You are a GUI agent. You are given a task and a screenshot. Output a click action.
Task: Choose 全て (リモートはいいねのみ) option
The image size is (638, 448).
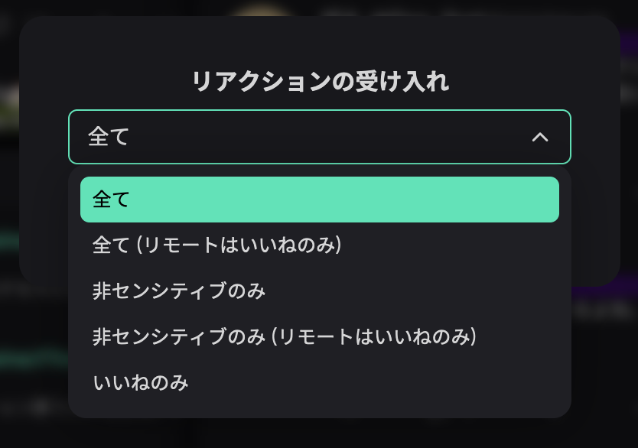click(216, 245)
